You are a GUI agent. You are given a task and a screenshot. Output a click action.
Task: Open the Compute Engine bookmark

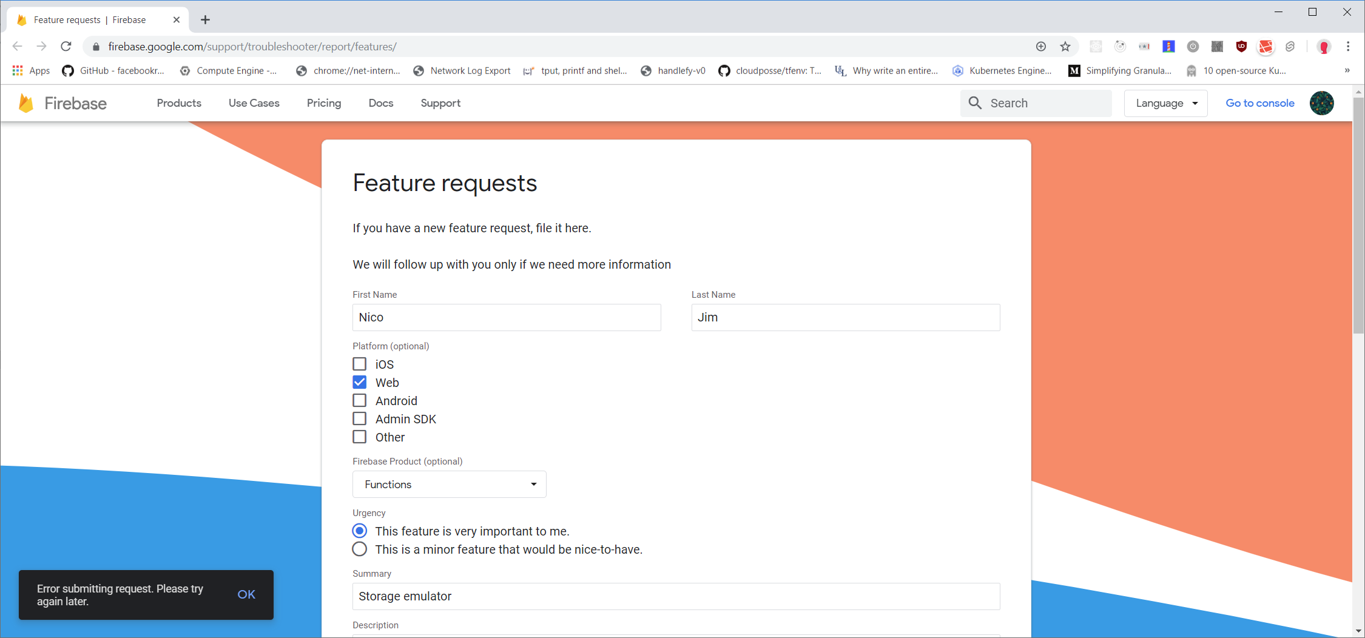point(229,71)
